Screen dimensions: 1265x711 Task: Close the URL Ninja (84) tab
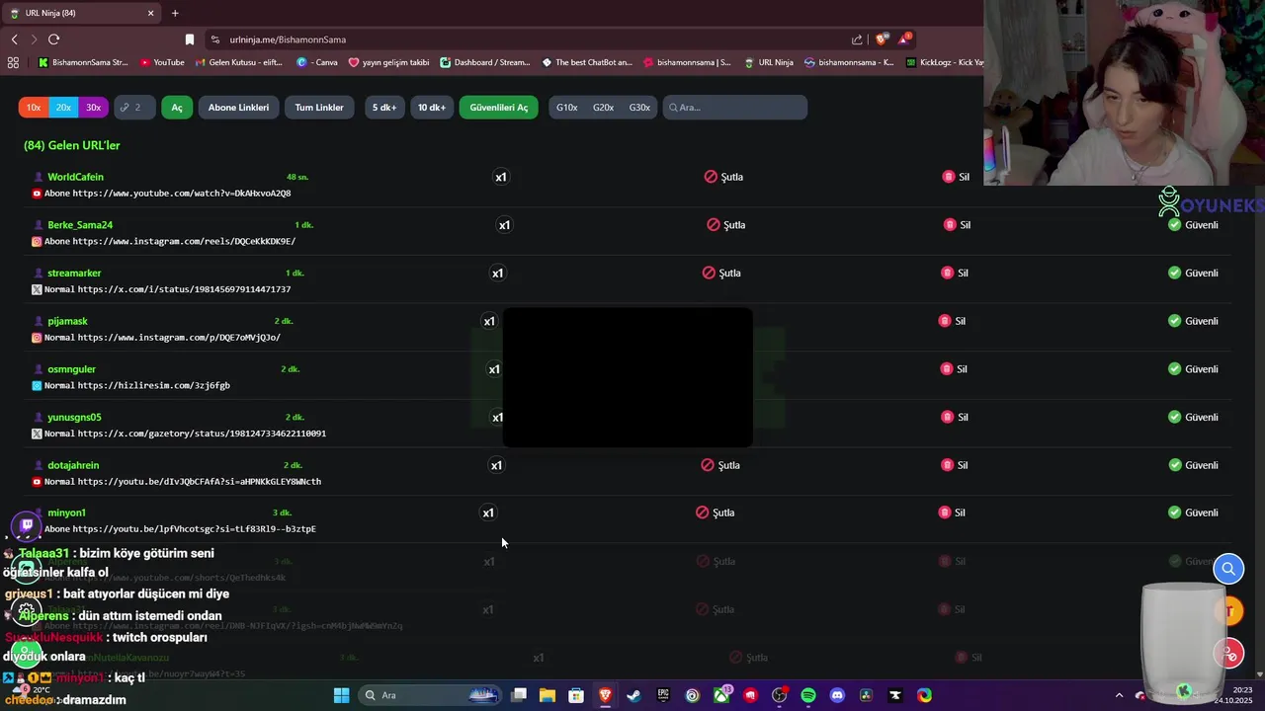[151, 13]
